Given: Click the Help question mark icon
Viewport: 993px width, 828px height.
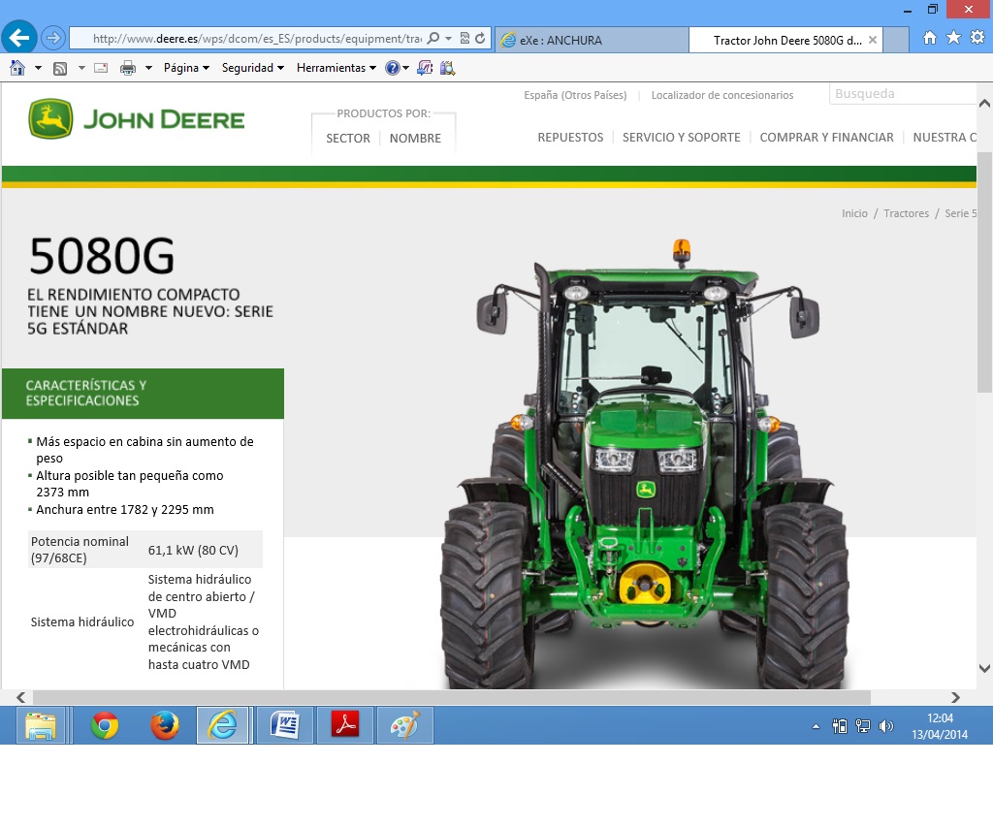Looking at the screenshot, I should 393,68.
